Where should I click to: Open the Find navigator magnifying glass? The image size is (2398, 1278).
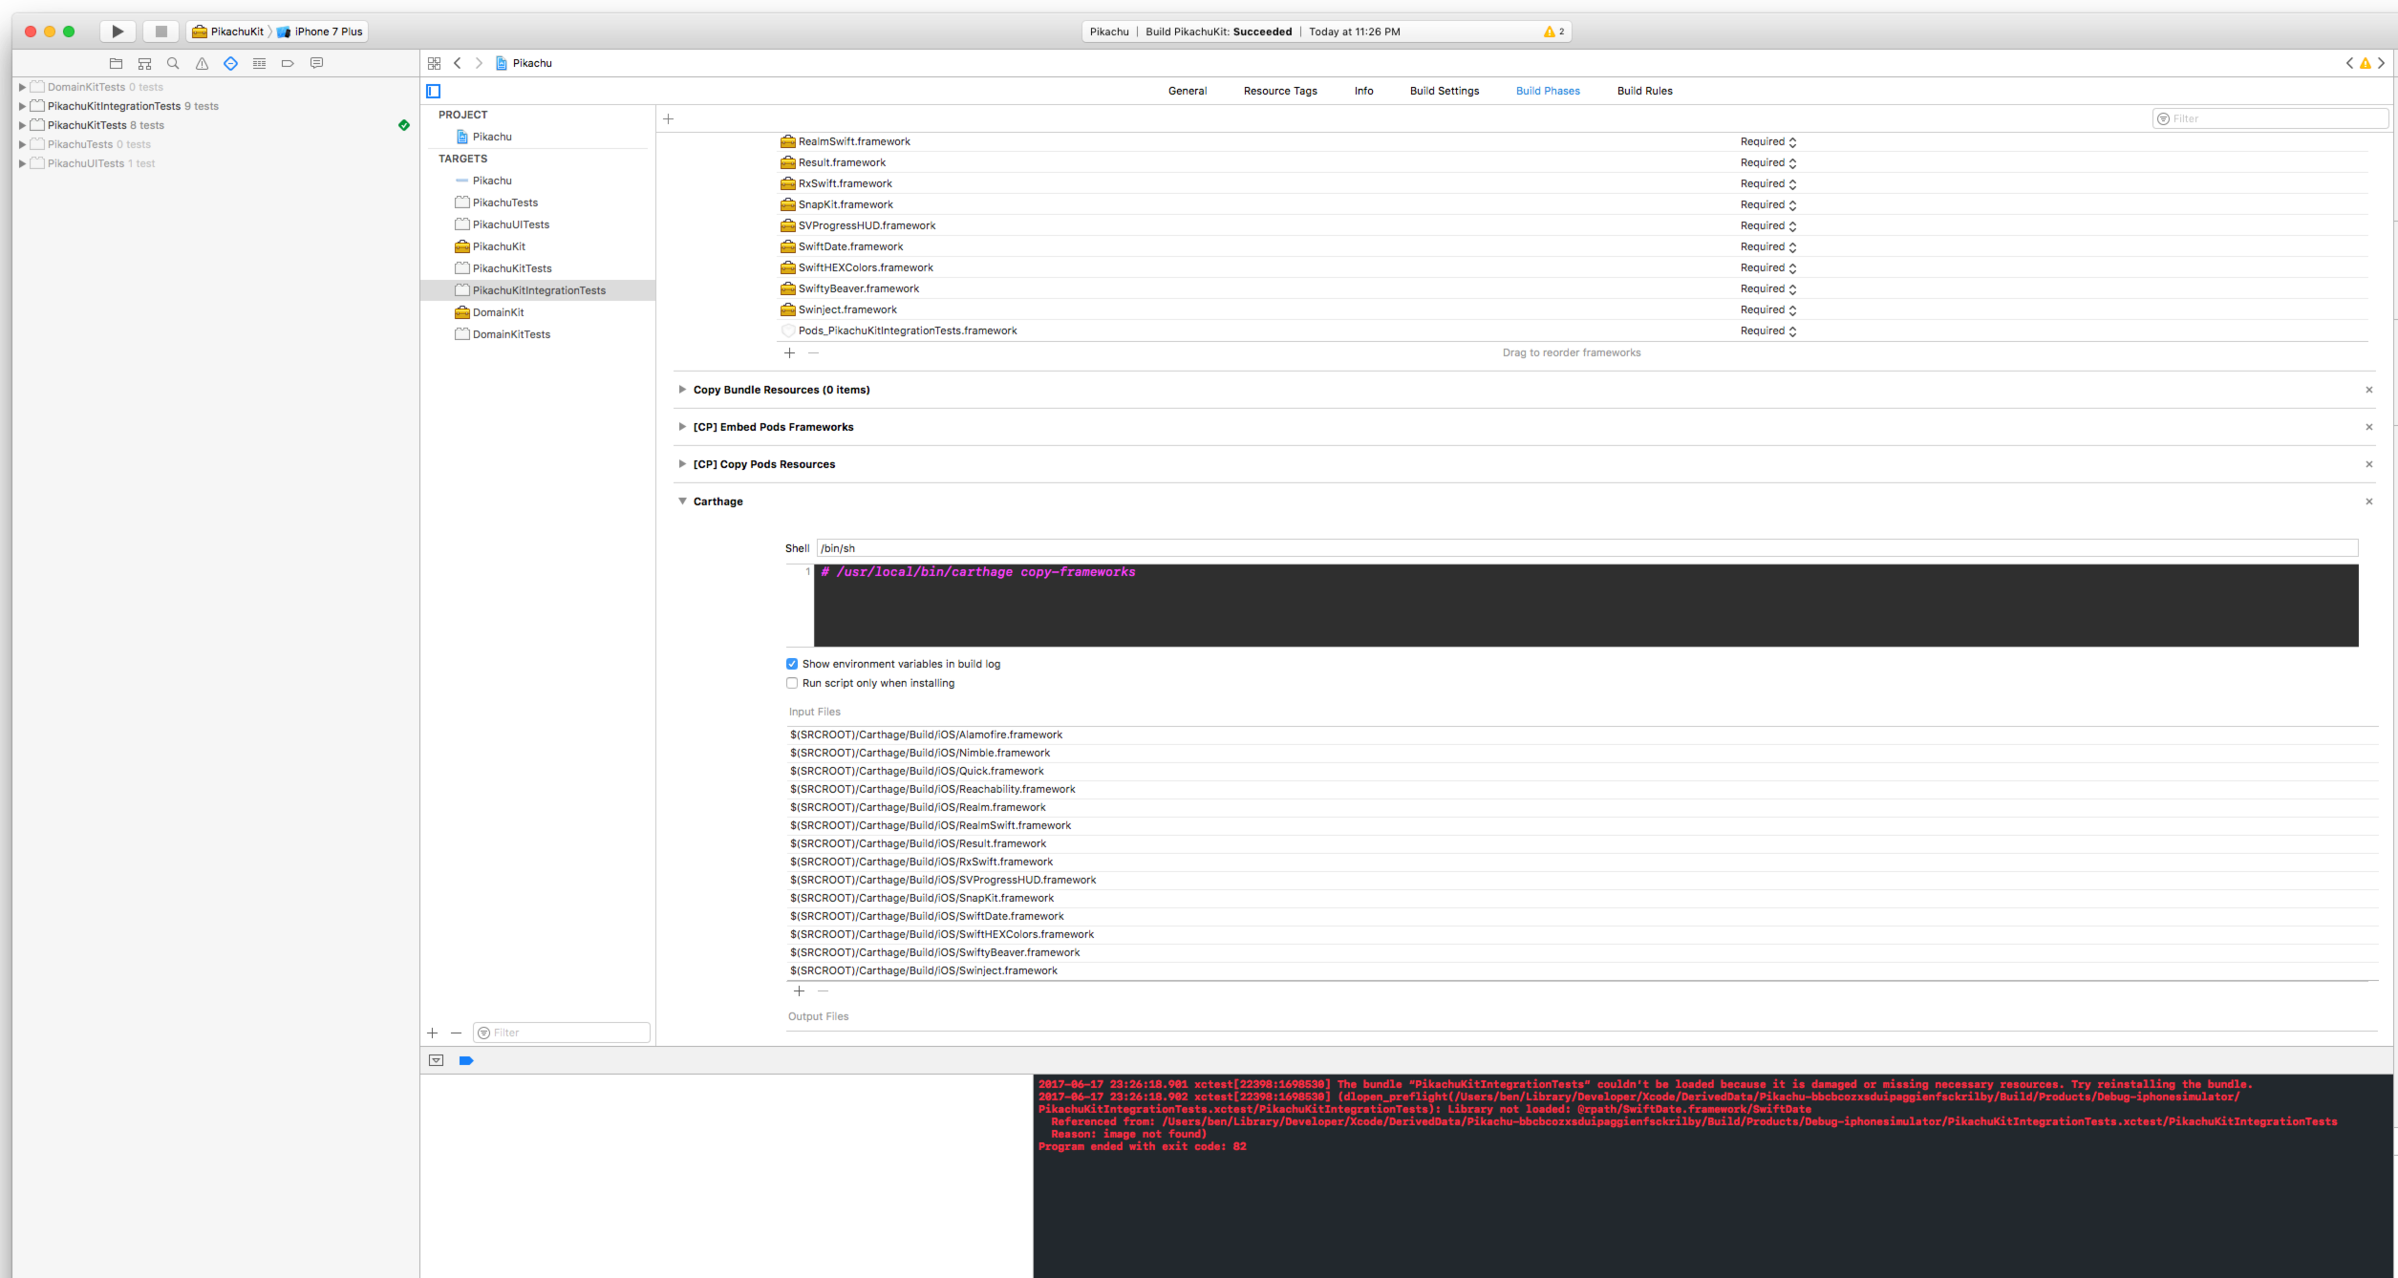(x=172, y=63)
